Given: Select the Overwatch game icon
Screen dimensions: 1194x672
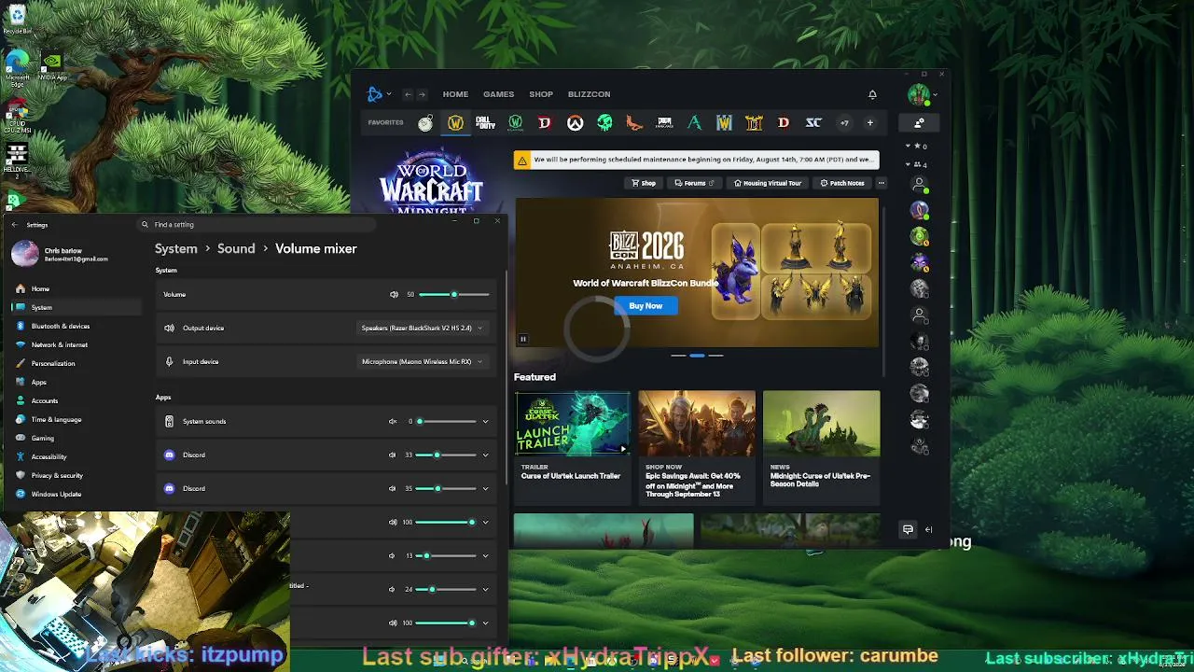Looking at the screenshot, I should coord(575,123).
